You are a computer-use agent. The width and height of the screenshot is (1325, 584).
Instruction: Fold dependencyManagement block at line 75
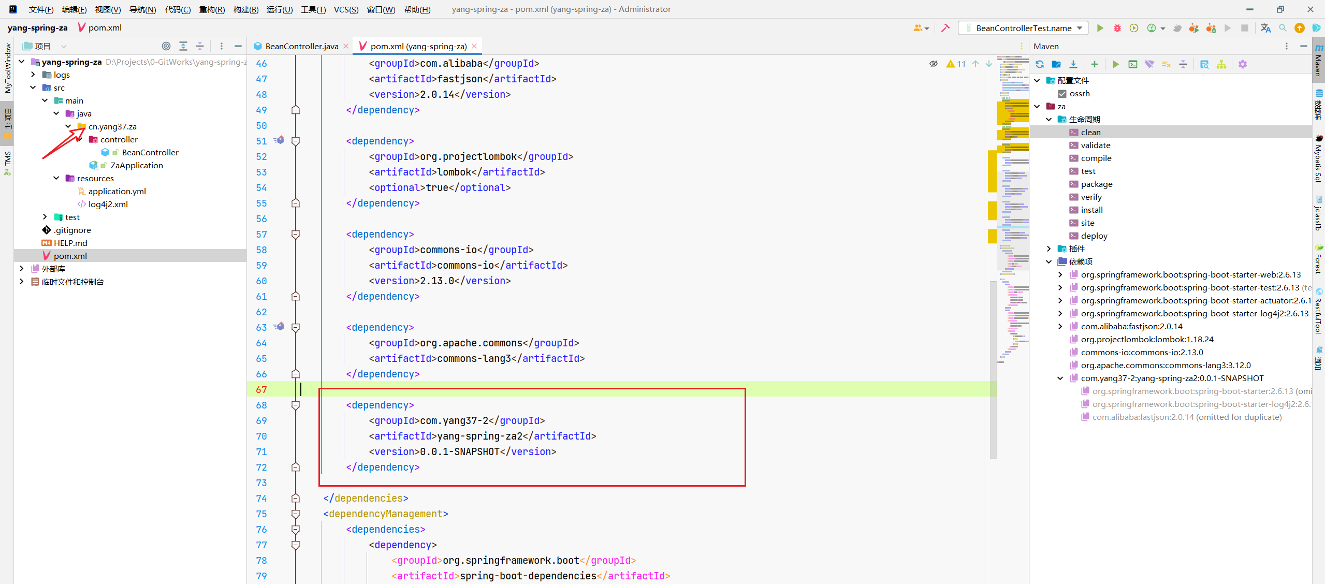(296, 514)
